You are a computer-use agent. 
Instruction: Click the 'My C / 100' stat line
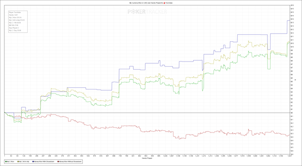click(x=15, y=23)
